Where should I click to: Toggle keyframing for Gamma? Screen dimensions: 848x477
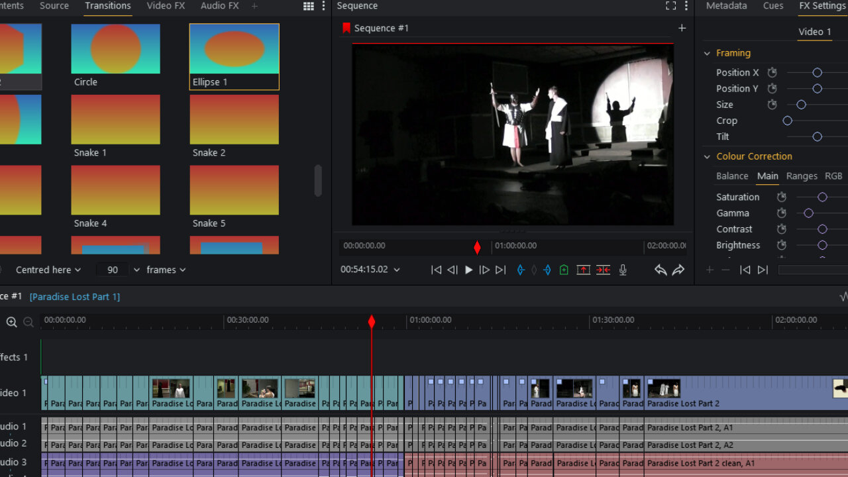[x=782, y=213]
